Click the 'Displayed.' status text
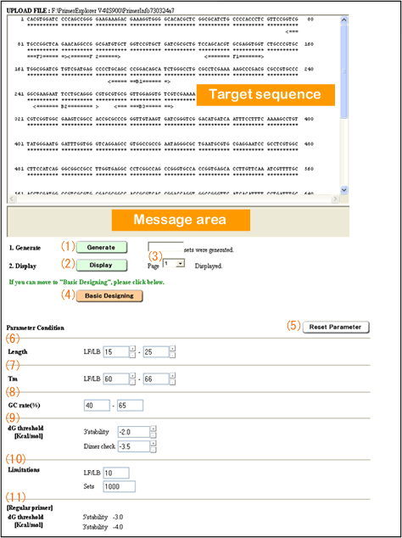 point(209,266)
